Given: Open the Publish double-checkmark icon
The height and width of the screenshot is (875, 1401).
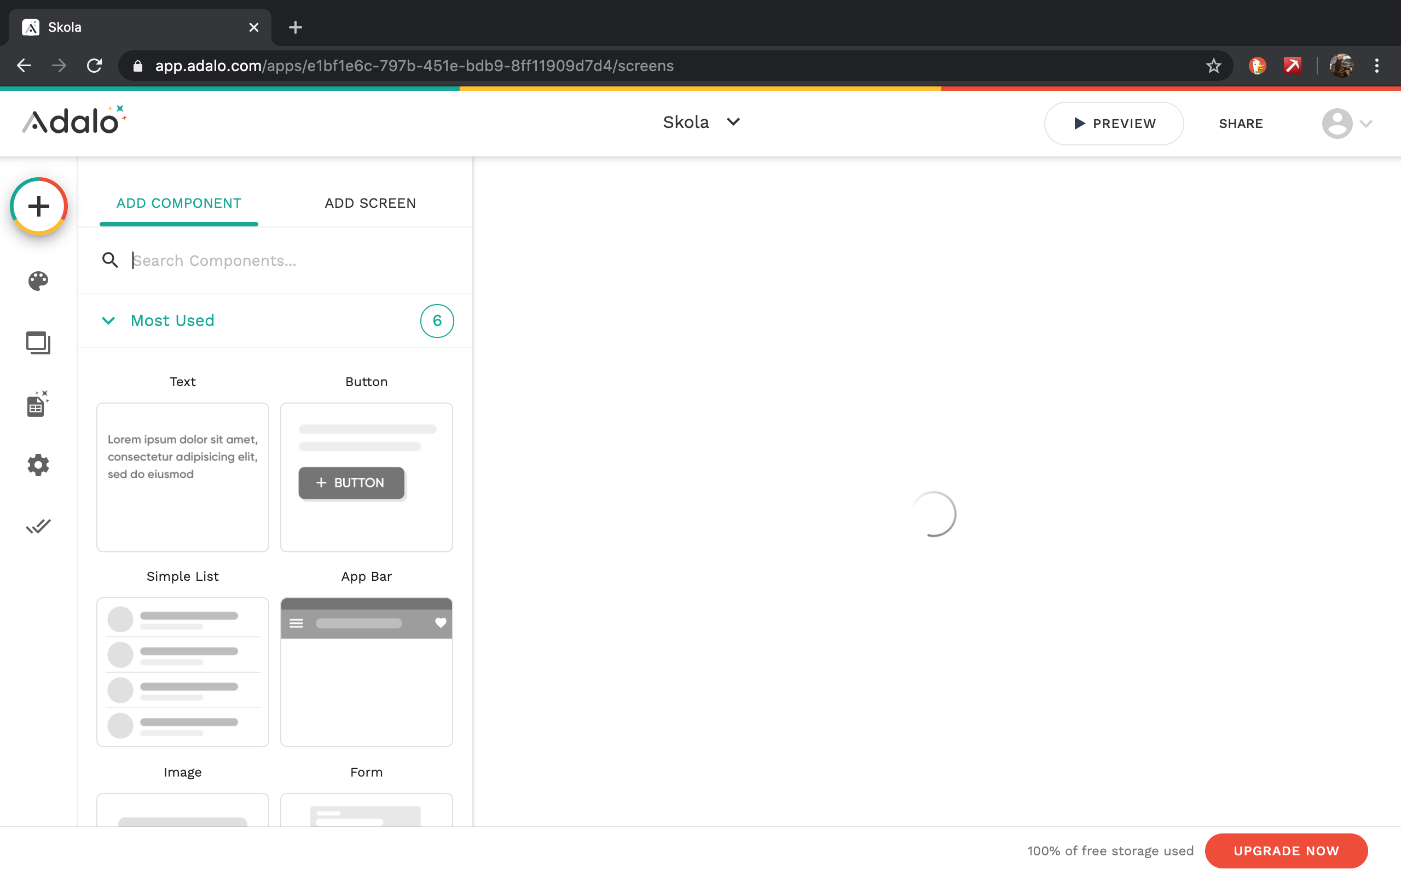Looking at the screenshot, I should click(x=38, y=526).
